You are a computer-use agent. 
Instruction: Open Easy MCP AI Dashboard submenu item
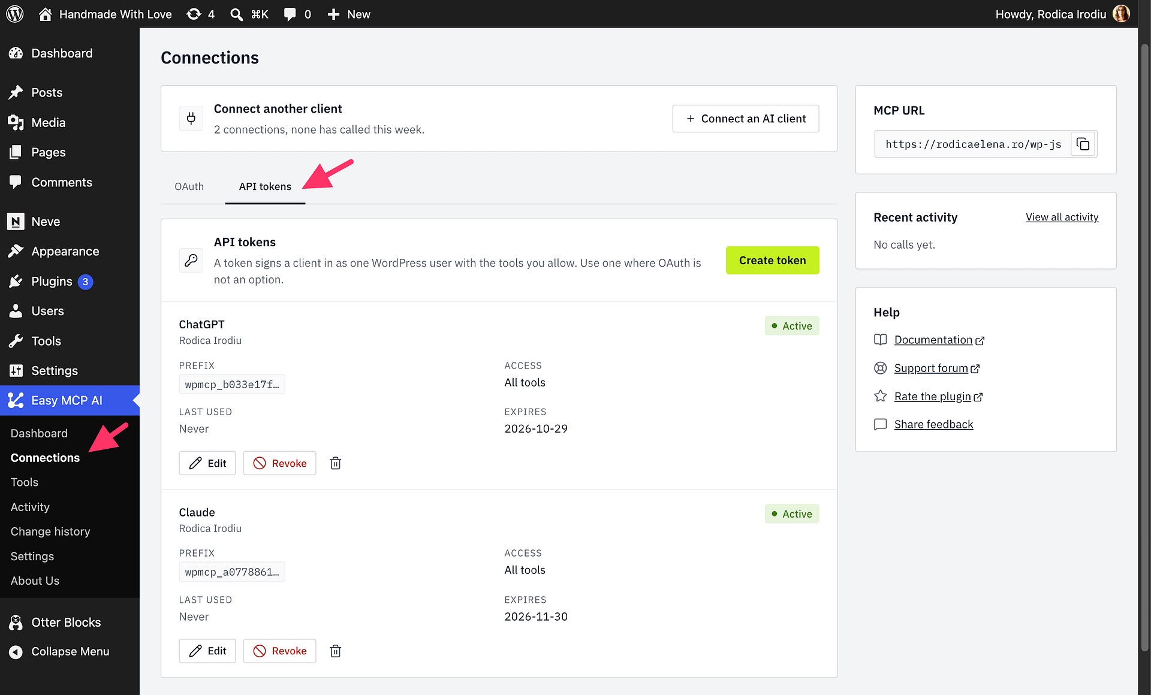tap(39, 433)
